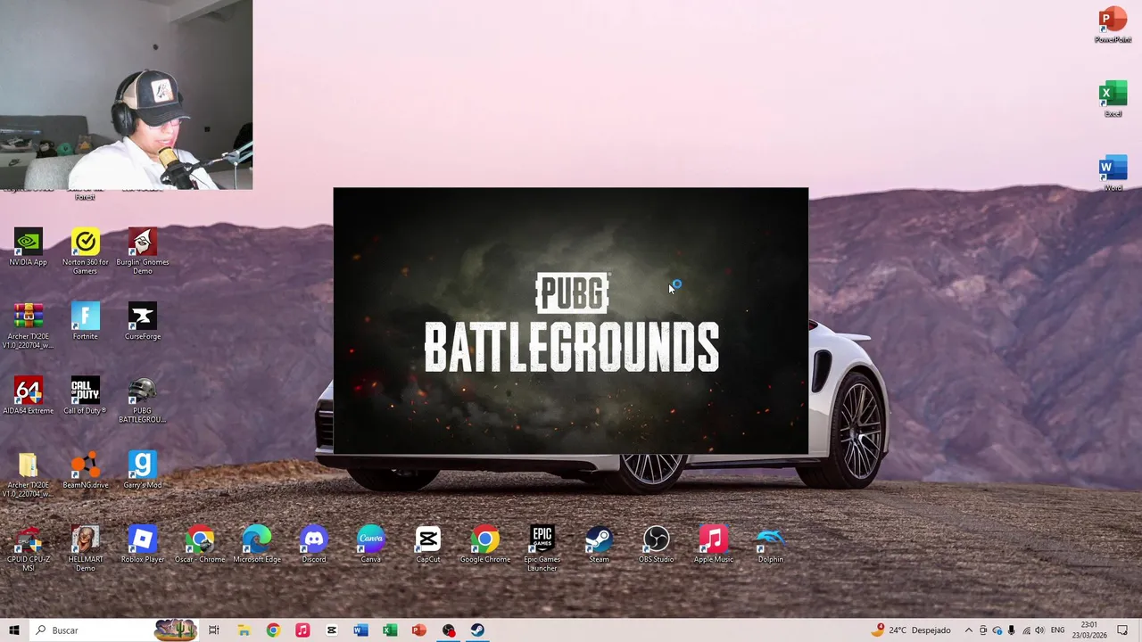The height and width of the screenshot is (642, 1142).
Task: Open the Fortnite desktop shortcut
Action: click(x=85, y=322)
